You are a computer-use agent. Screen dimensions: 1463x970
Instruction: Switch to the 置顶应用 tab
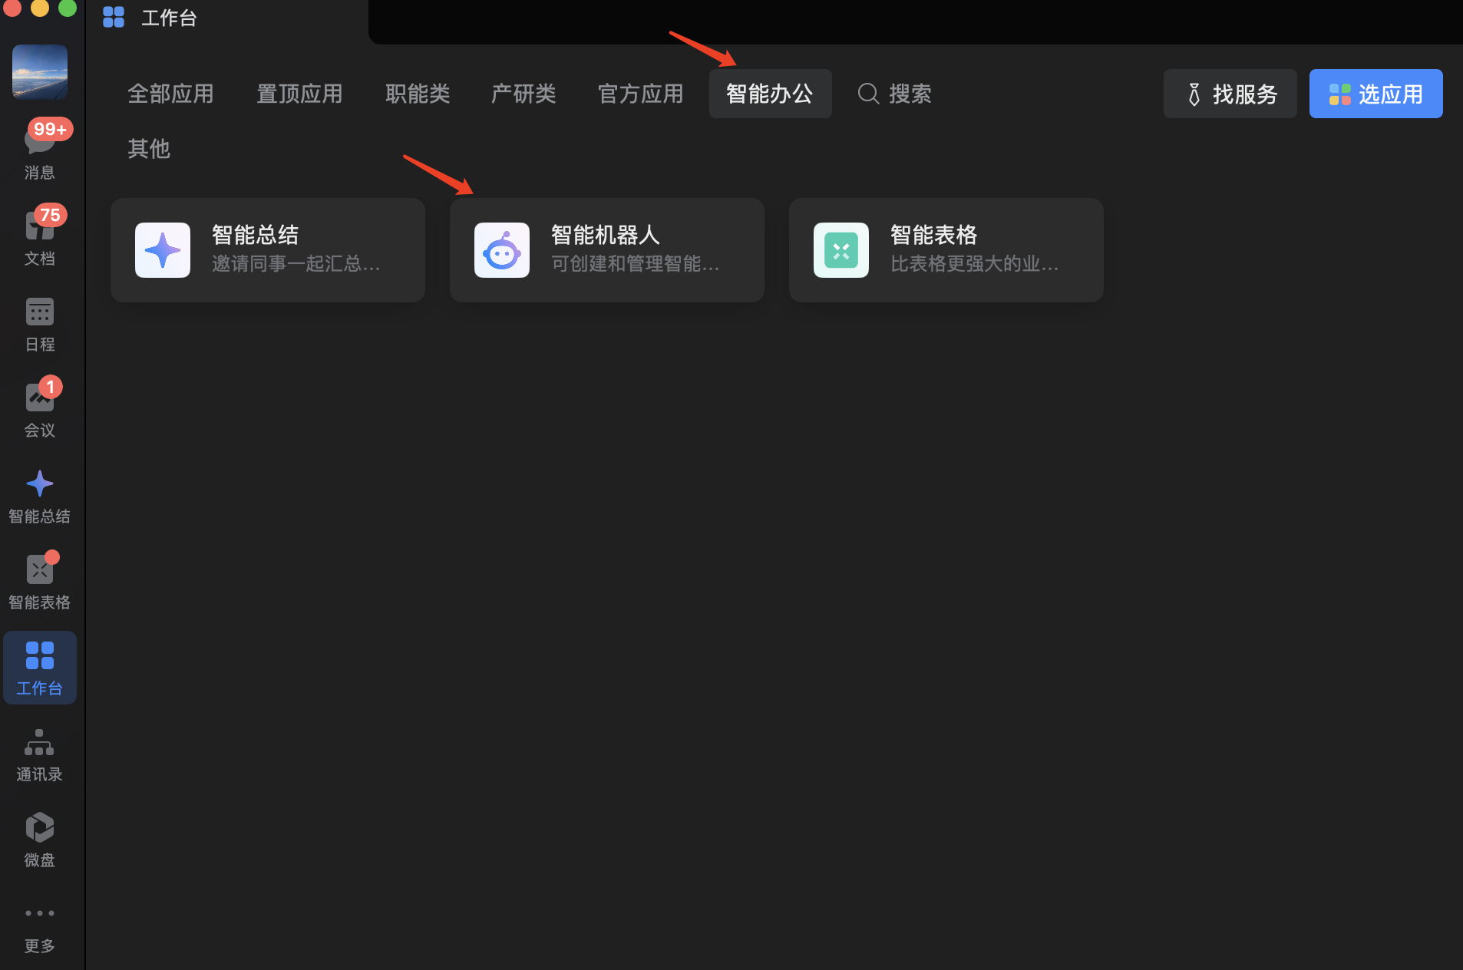pos(299,94)
